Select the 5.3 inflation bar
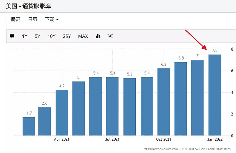This screenshot has width=236, height=153. 130,107
